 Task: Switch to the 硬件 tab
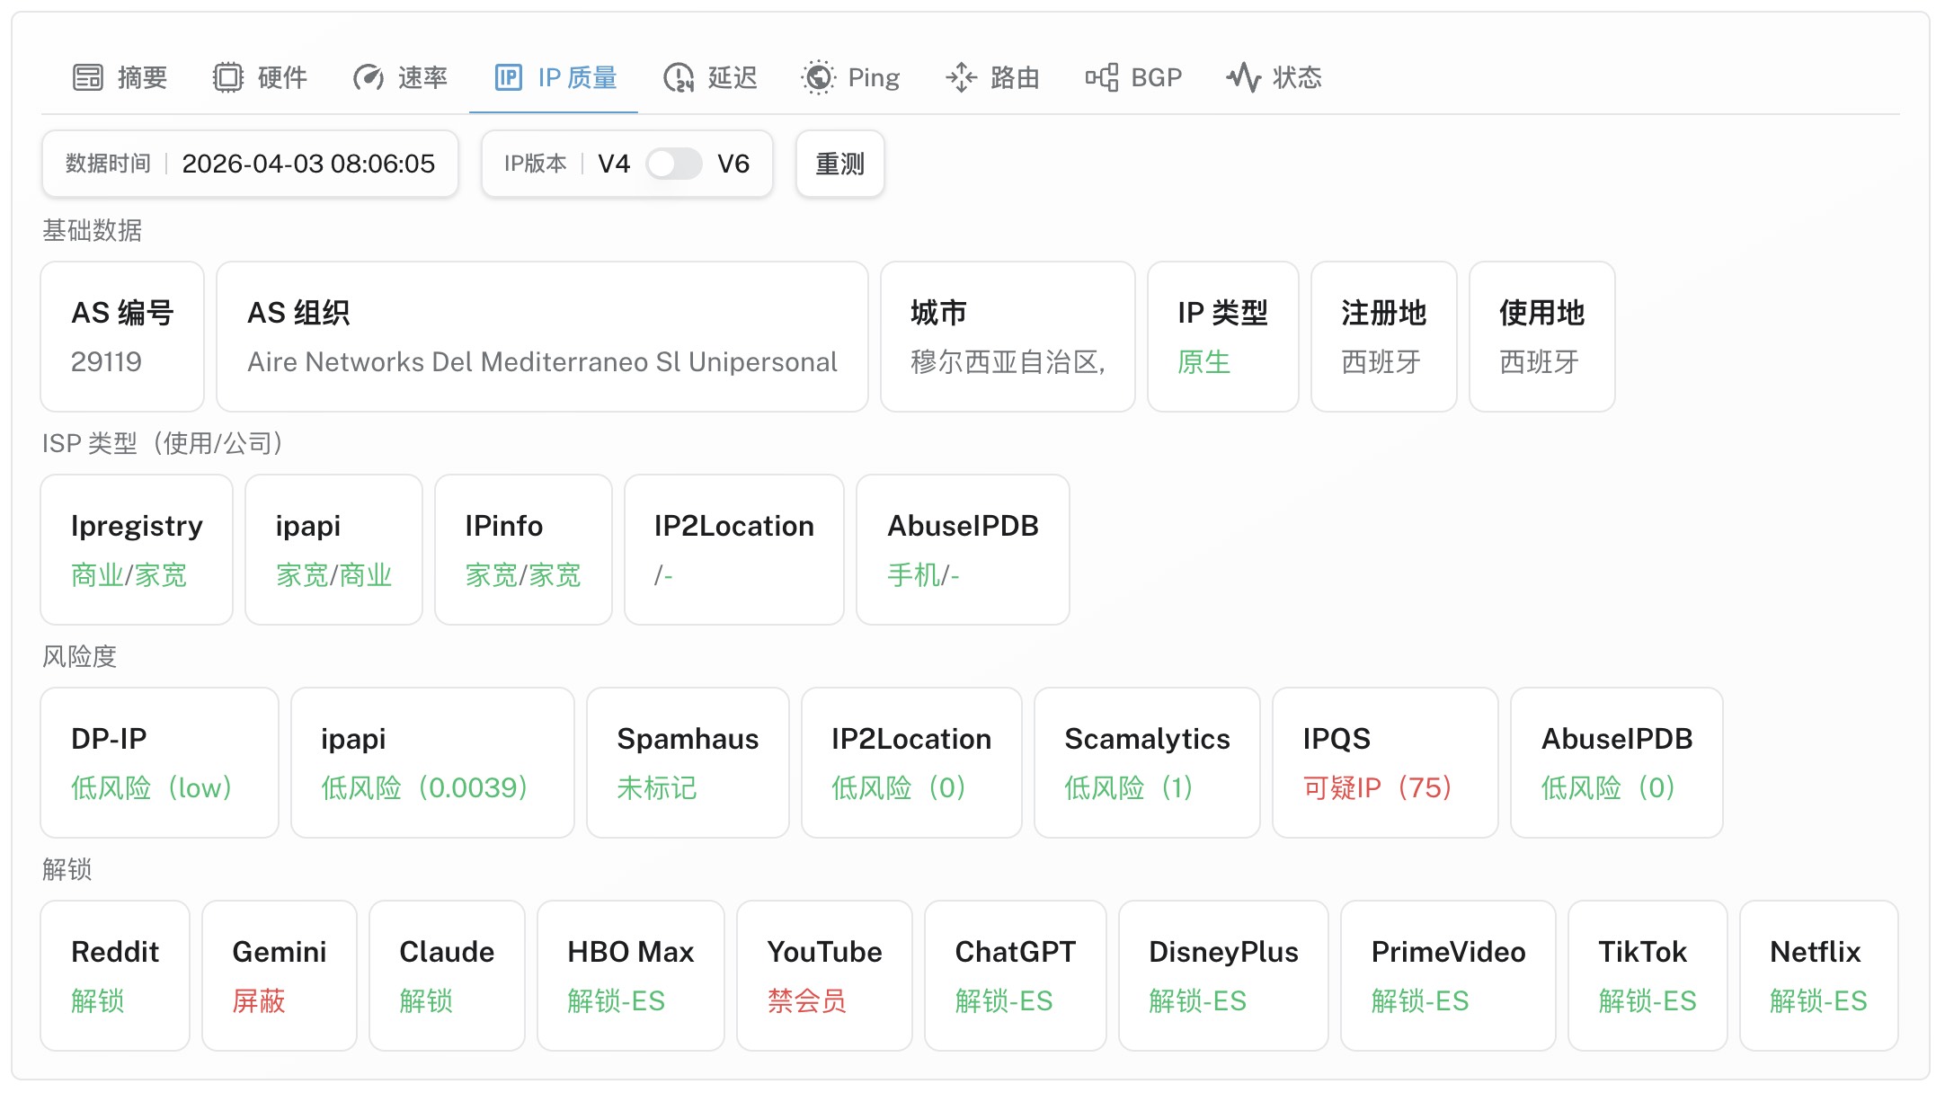click(x=261, y=77)
